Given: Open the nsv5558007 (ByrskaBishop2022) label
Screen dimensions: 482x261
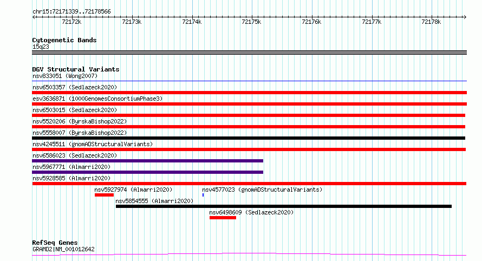Looking at the screenshot, I should [80, 133].
